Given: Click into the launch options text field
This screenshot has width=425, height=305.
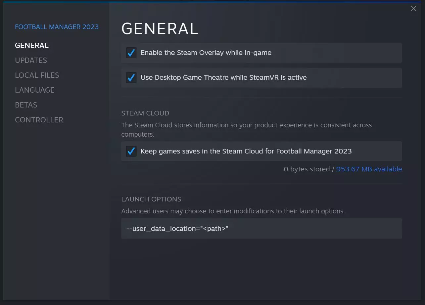Looking at the screenshot, I should point(261,228).
